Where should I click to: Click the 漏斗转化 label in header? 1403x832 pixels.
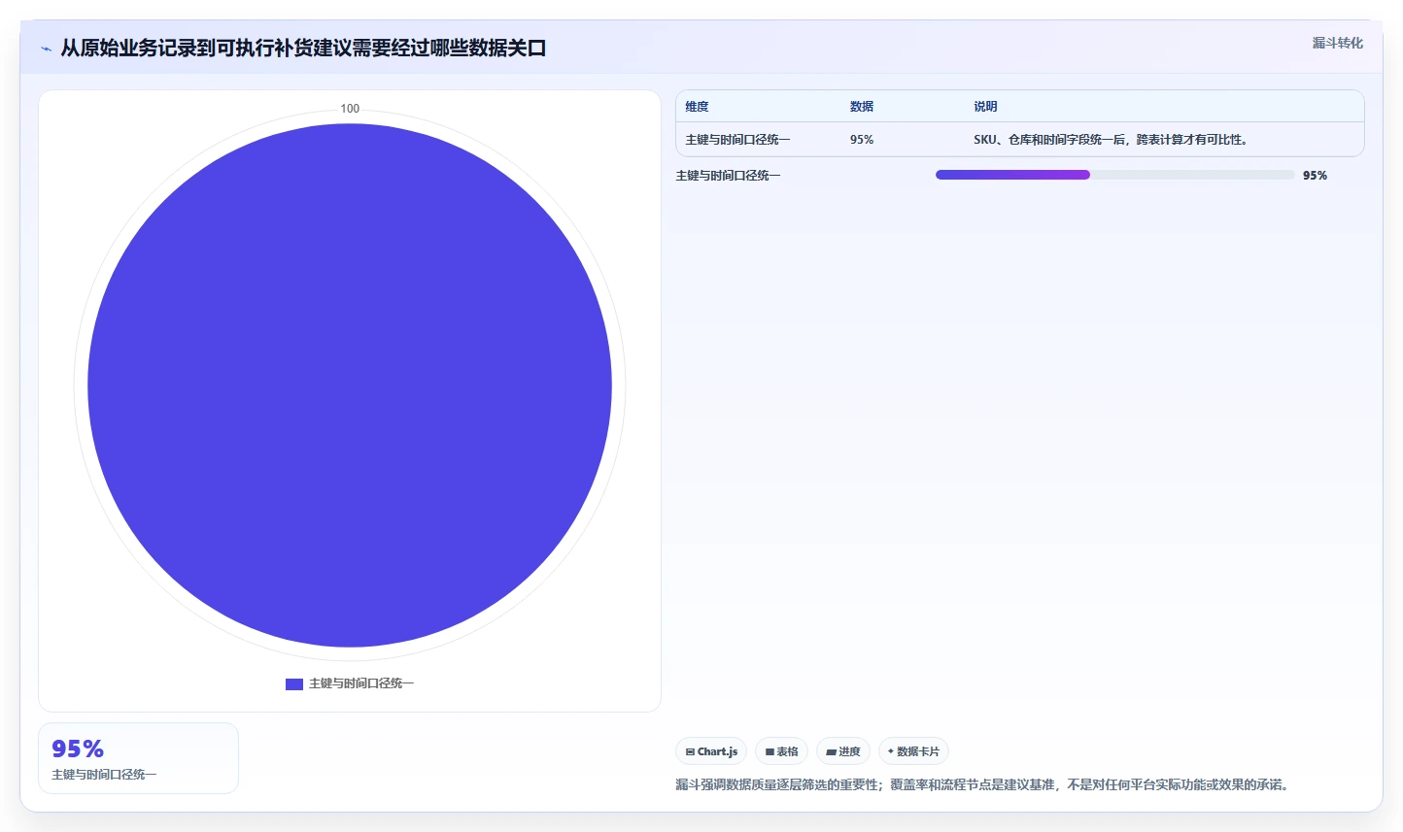(x=1337, y=43)
